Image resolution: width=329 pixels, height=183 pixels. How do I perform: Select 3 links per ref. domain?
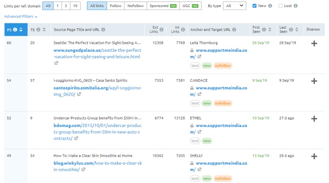coord(66,6)
